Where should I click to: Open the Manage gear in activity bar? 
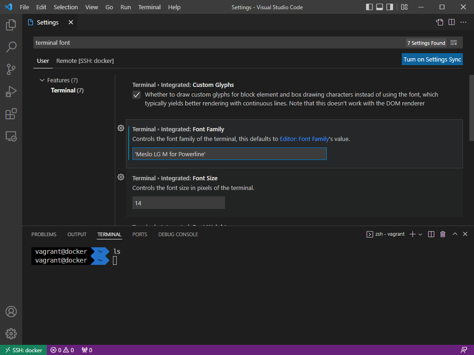click(x=11, y=334)
